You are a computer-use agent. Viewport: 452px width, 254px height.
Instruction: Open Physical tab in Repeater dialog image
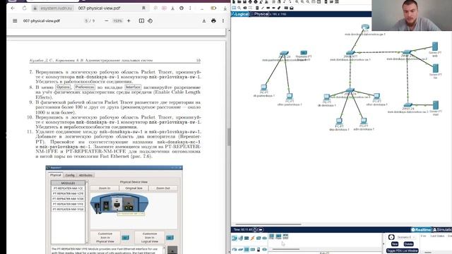click(55, 175)
